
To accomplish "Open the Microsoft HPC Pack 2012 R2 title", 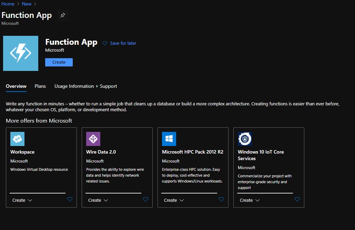I will (193, 152).
